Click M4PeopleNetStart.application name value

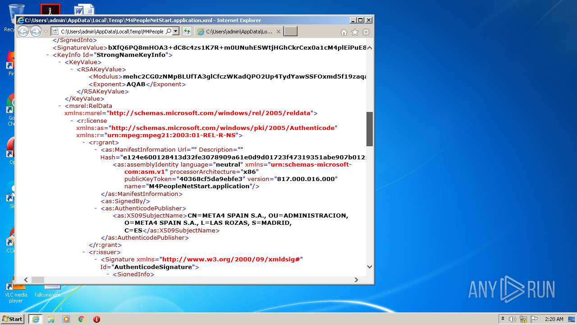click(199, 186)
